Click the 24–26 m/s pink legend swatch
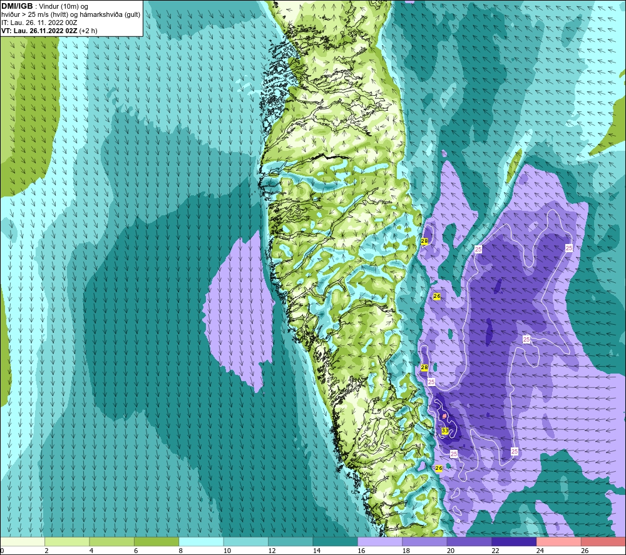The width and height of the screenshot is (626, 555). pos(559,542)
